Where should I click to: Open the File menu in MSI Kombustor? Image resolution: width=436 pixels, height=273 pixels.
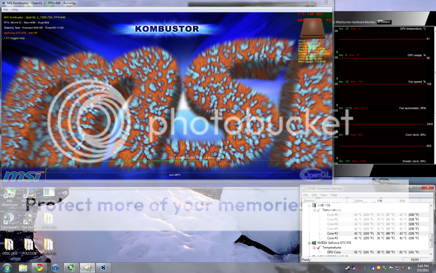[6, 9]
